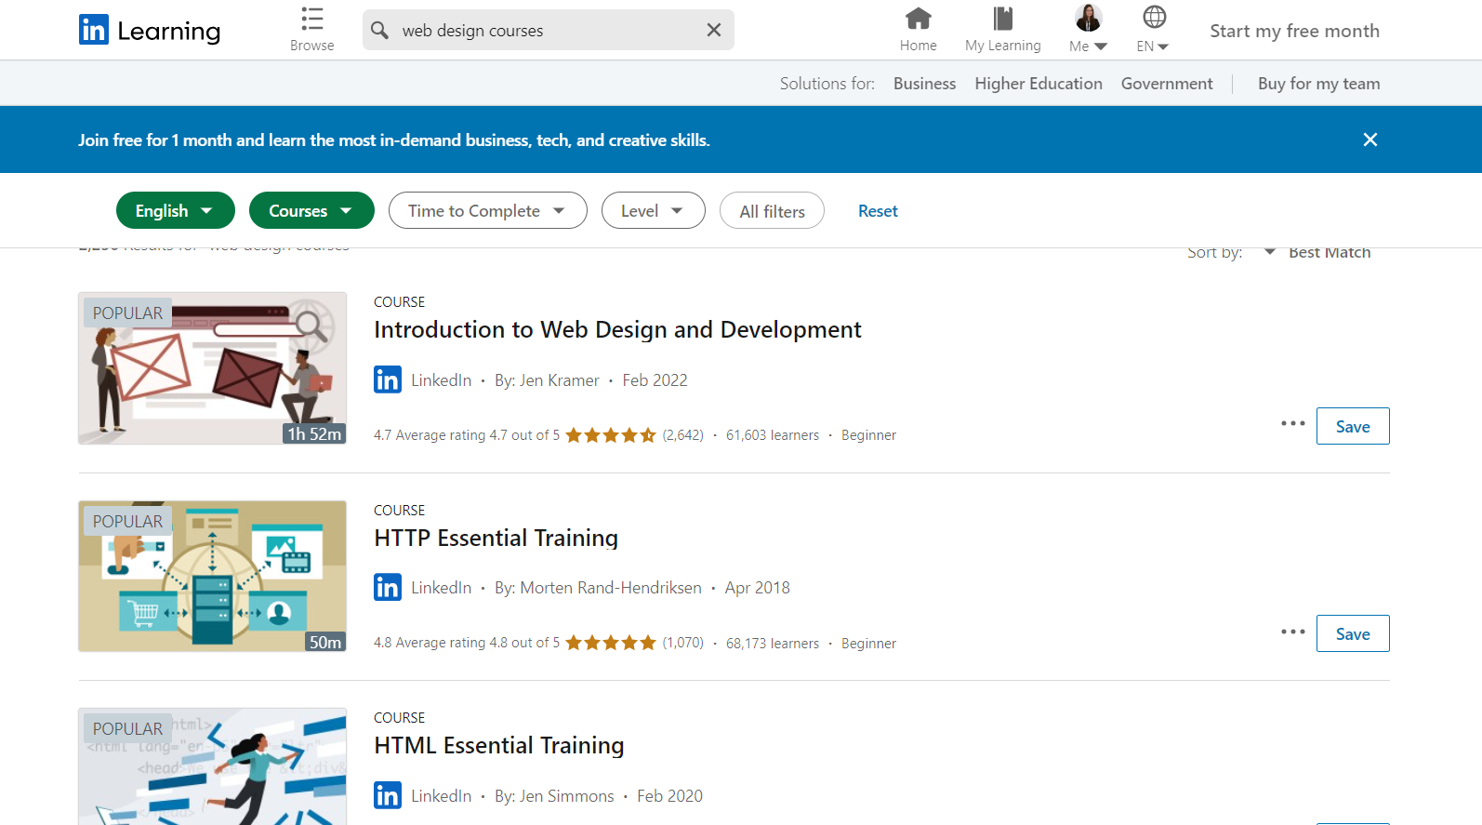The image size is (1482, 825).
Task: Go to Home via house icon
Action: click(x=918, y=20)
